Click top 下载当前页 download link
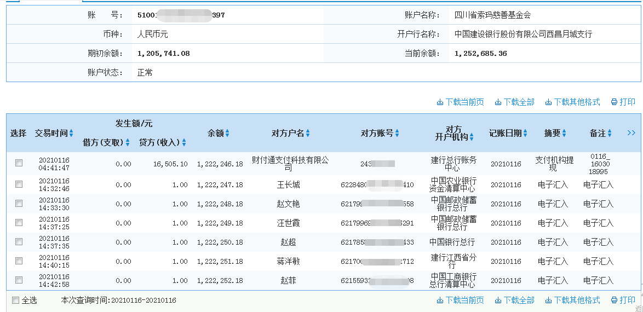643x312 pixels. (460, 102)
